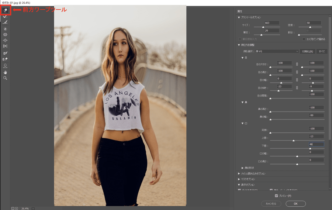332x210 pixels.
Task: Collapse the 顔立ちを調整 section
Action: tap(239, 45)
